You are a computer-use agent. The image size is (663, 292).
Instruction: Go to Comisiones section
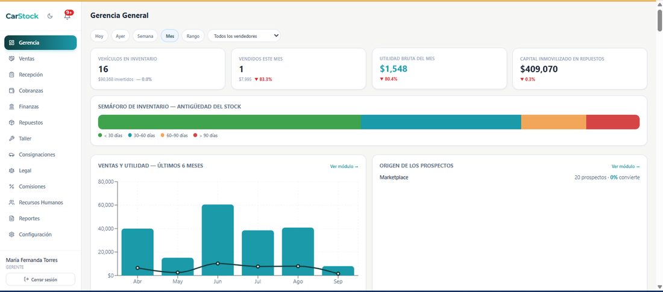[x=40, y=187]
